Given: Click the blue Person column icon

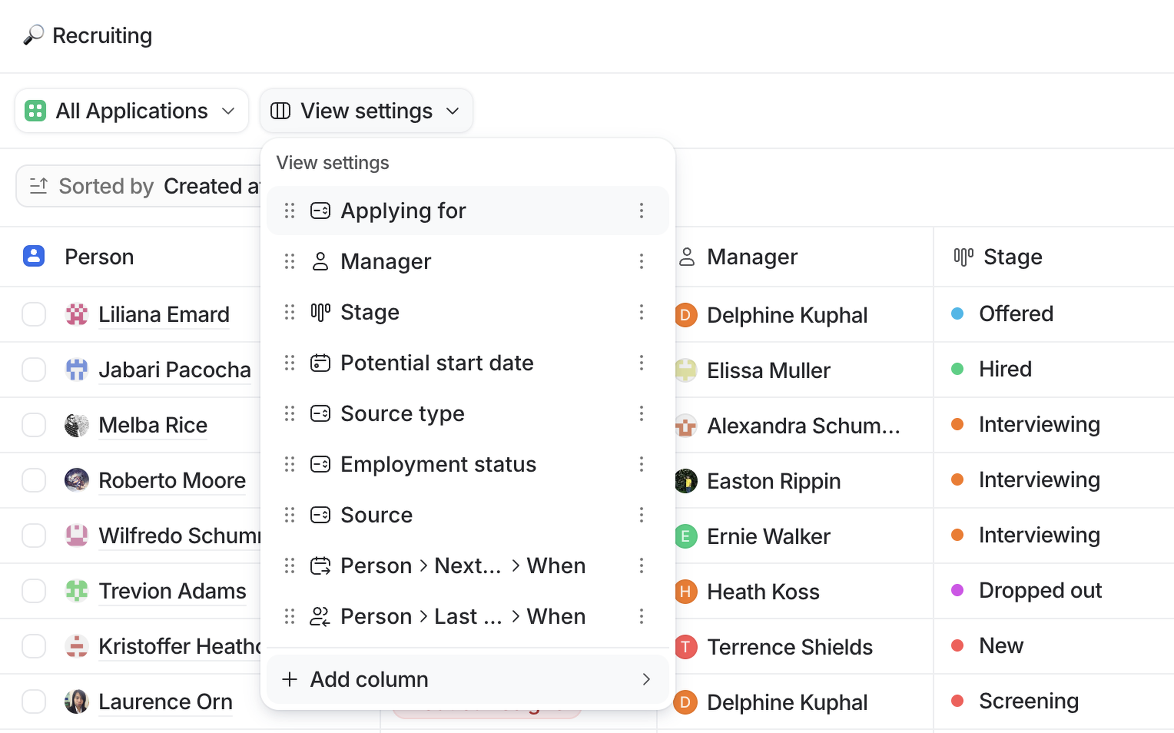Looking at the screenshot, I should coord(34,257).
